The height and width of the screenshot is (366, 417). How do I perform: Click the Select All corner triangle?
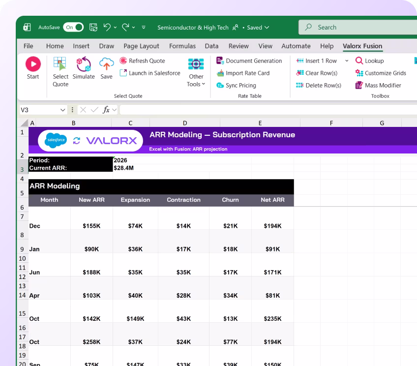[x=24, y=122]
